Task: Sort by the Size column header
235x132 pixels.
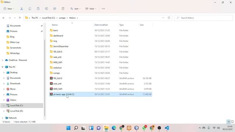Action: point(142,25)
